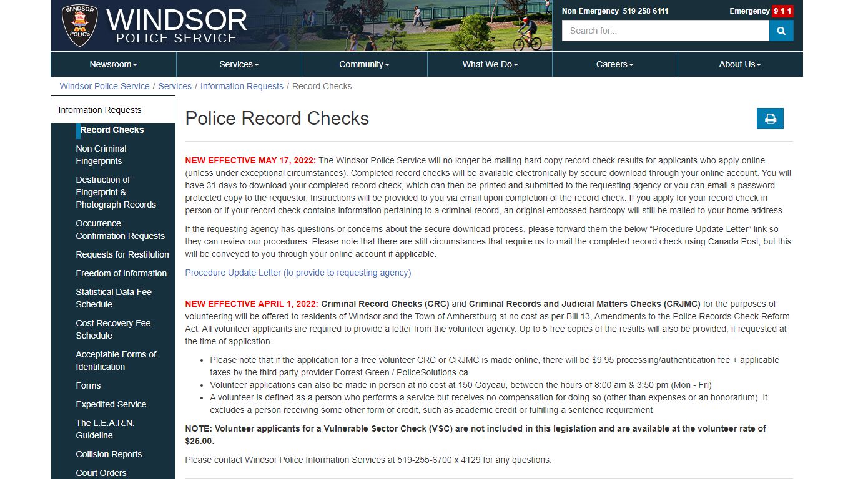Screen dimensions: 853x479
Task: Open Expedited Service sidebar link
Action: (111, 404)
